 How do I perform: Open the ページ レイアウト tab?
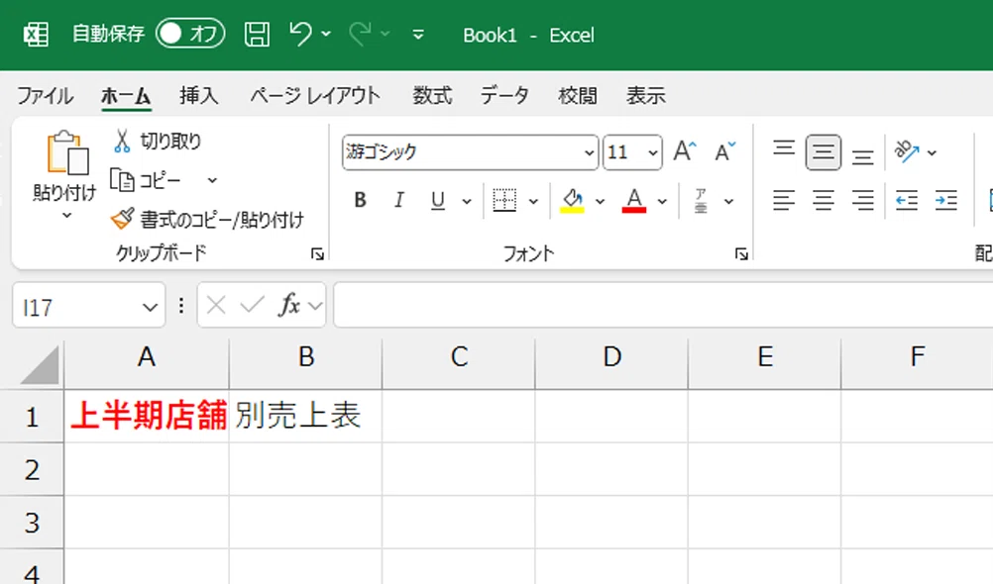[315, 96]
